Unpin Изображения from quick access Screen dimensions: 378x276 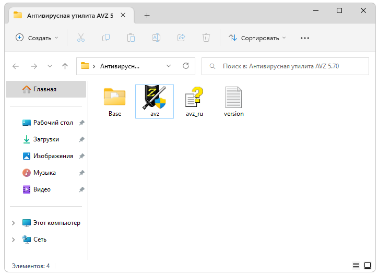[x=82, y=156]
